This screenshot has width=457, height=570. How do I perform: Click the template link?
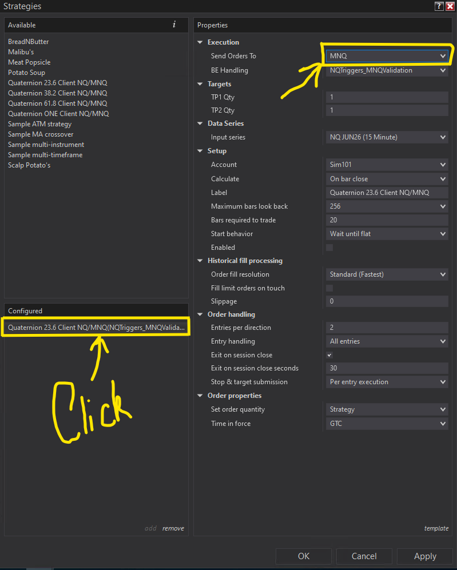click(436, 528)
